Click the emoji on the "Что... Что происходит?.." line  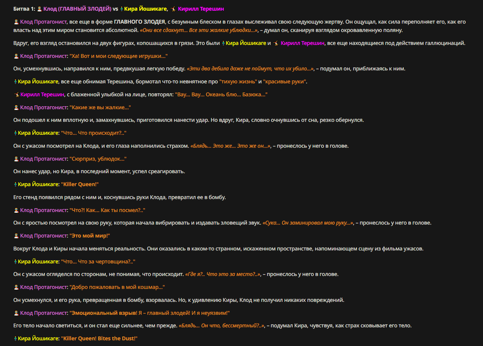coord(16,133)
